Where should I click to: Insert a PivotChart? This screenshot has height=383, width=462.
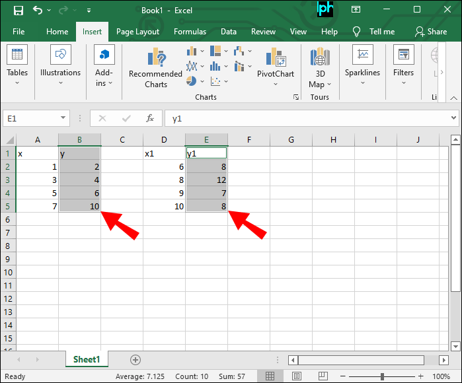(275, 66)
